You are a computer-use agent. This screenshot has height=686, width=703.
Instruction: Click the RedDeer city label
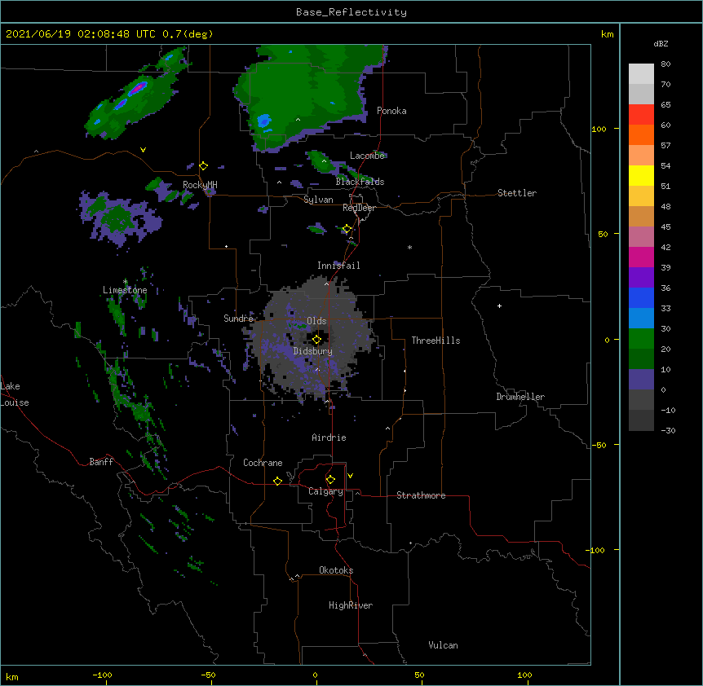359,208
